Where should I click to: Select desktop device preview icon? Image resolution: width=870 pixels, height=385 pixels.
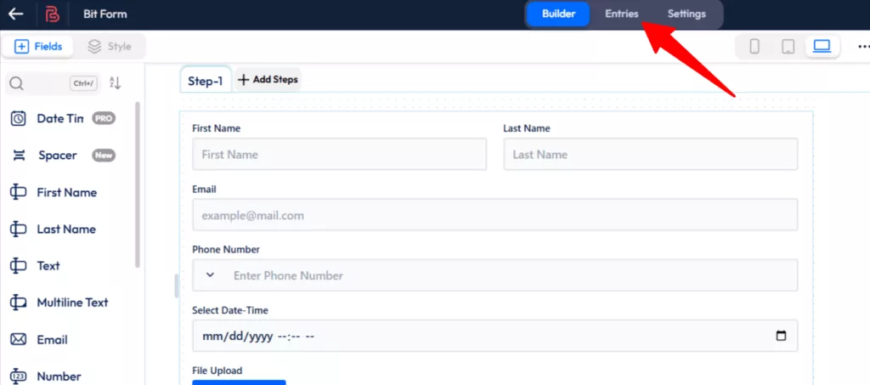coord(821,47)
